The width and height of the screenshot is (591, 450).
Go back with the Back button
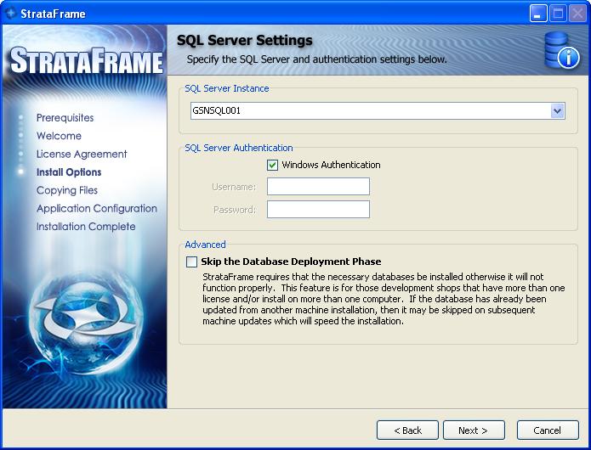pos(407,430)
